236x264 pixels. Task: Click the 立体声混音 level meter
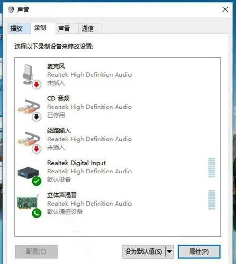pyautogui.click(x=211, y=200)
